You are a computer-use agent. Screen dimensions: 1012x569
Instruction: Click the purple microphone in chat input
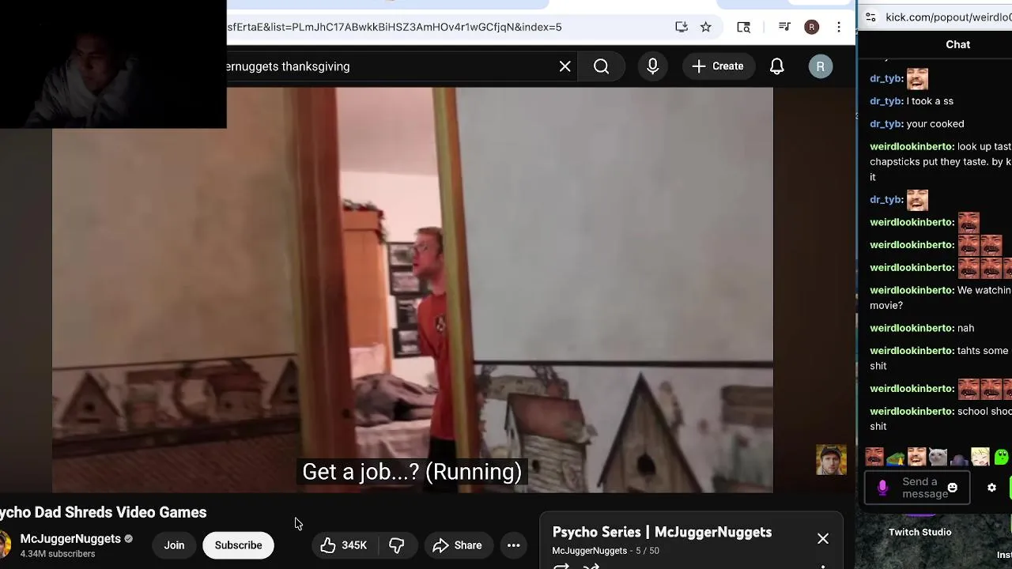pos(882,488)
